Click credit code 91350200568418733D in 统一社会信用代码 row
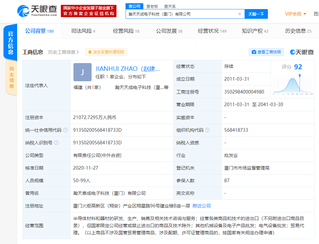Viewport: 319px width, 244px height. [97, 130]
